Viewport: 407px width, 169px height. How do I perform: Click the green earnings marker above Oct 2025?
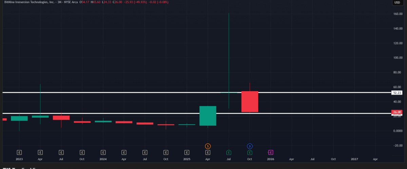[x=250, y=152]
